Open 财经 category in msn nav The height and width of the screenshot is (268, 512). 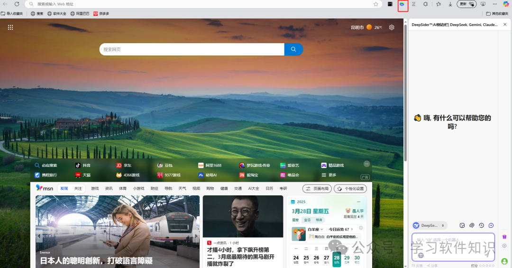pyautogui.click(x=155, y=189)
